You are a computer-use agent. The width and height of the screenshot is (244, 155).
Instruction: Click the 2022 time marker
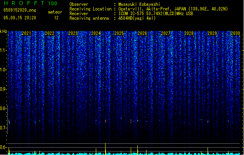tap(50, 33)
